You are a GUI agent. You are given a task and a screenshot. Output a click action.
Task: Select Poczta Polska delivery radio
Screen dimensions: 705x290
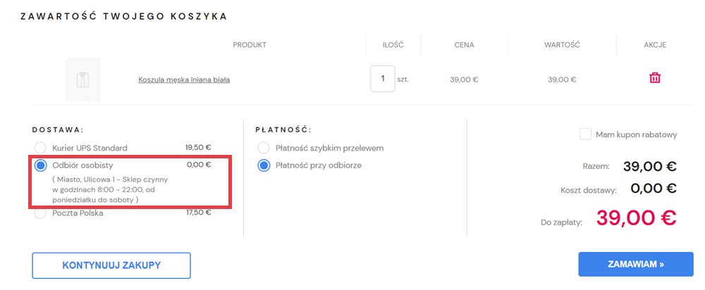click(41, 213)
